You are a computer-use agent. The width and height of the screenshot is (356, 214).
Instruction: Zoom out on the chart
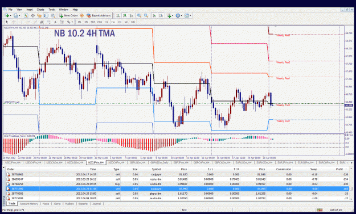pyautogui.click(x=146, y=15)
